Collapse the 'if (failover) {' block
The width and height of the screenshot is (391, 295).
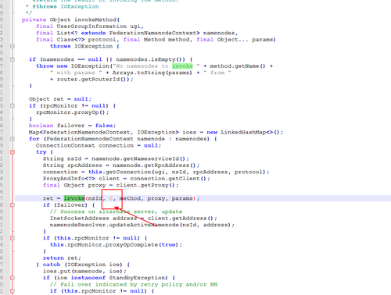13,205
